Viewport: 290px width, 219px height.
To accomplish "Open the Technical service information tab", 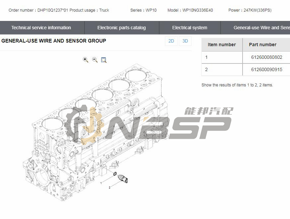I will click(41, 28).
